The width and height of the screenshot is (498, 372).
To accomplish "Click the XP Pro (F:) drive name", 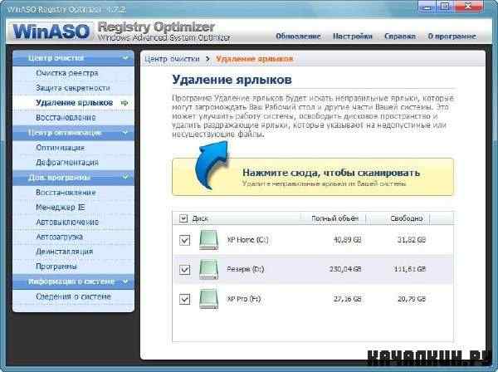I will (243, 299).
